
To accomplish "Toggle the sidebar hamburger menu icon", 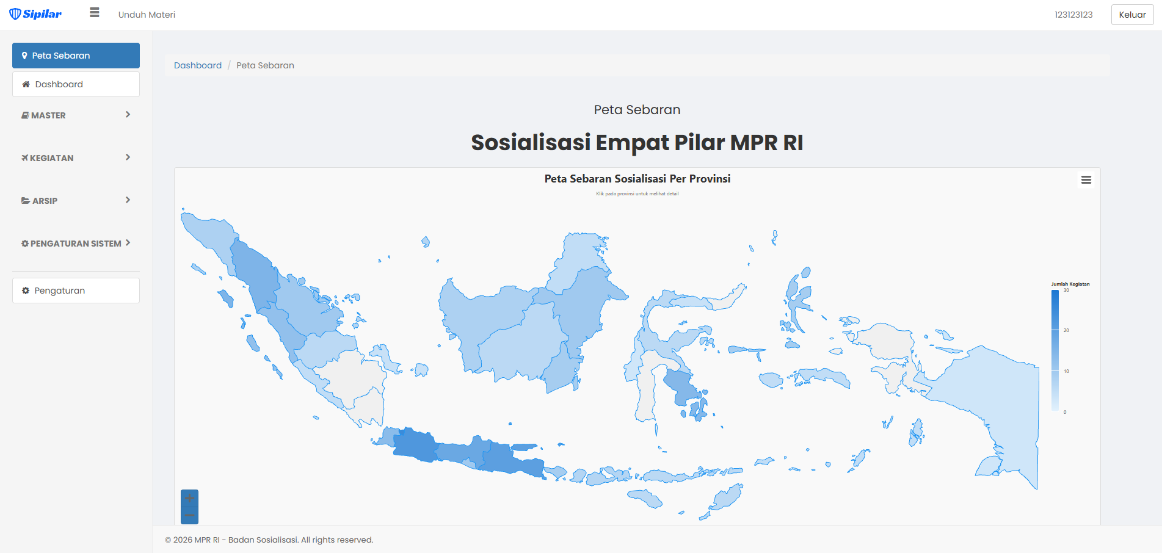I will point(94,13).
